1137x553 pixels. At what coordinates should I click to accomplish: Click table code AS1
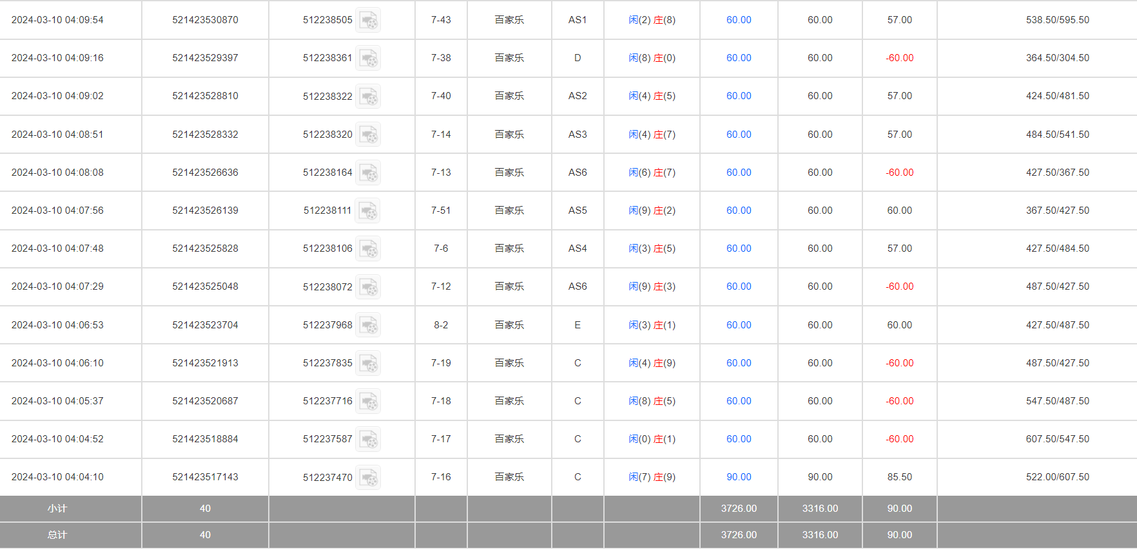tap(578, 20)
